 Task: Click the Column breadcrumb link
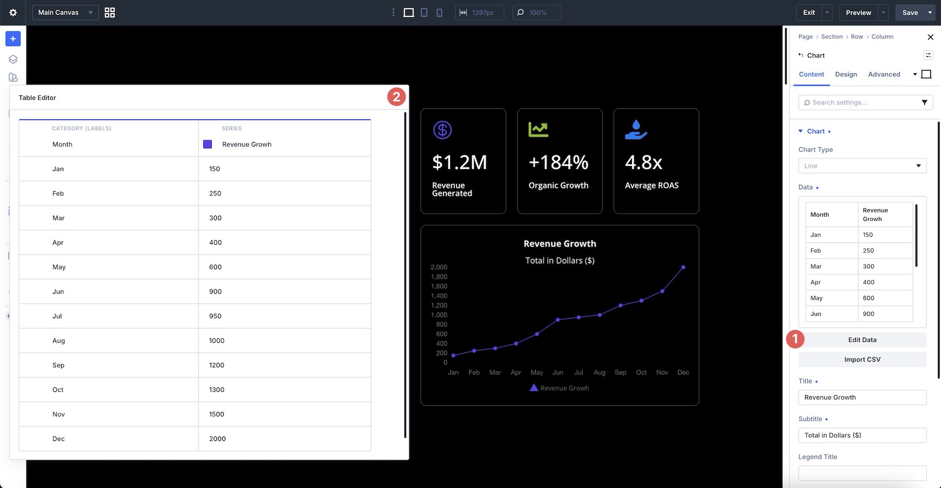[x=882, y=37]
